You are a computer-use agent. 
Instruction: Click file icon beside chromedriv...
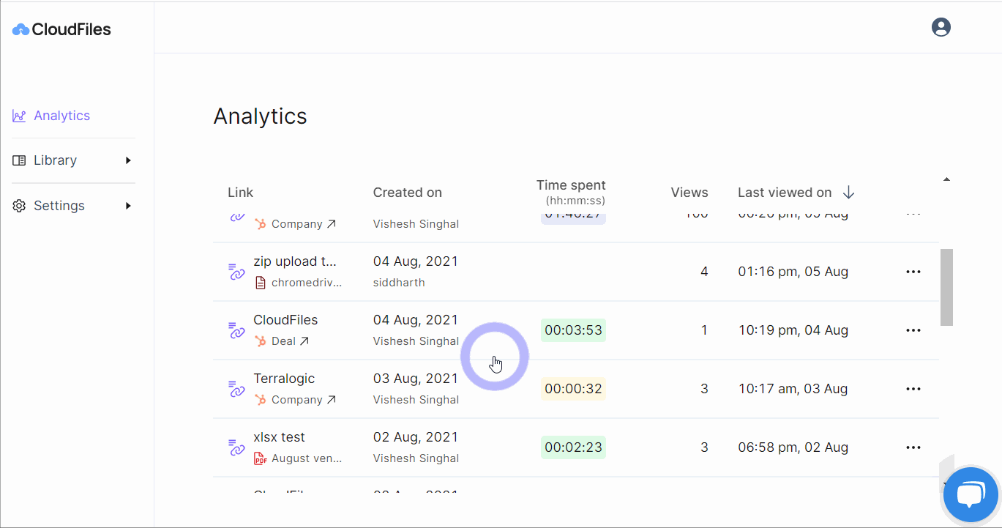pos(260,283)
